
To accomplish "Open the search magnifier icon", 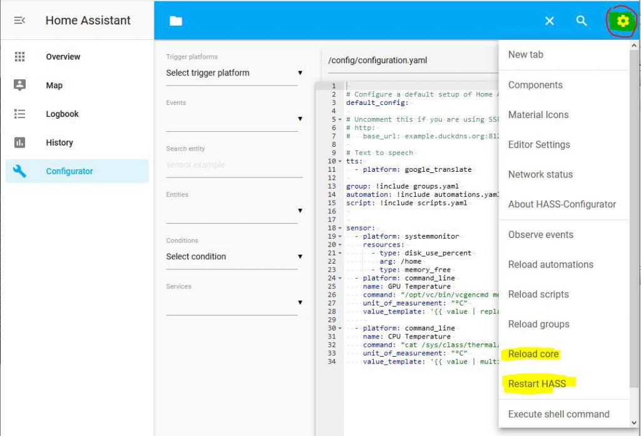I will click(582, 21).
